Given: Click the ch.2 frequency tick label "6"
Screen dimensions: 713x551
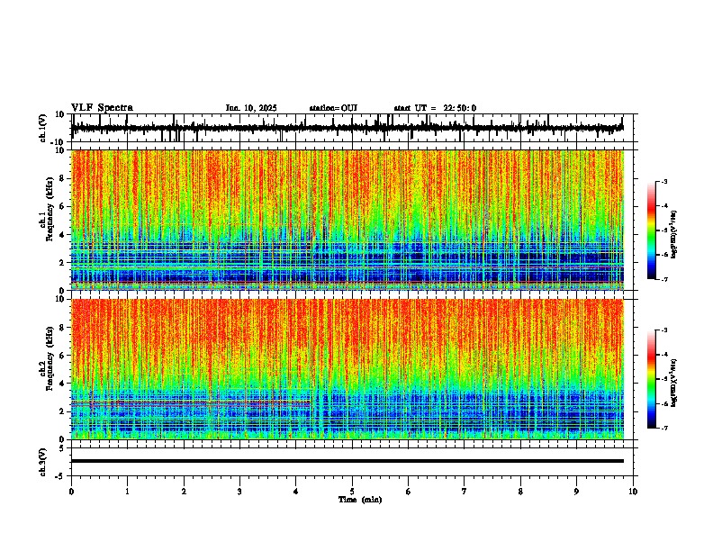Looking at the screenshot, I should pyautogui.click(x=62, y=356).
